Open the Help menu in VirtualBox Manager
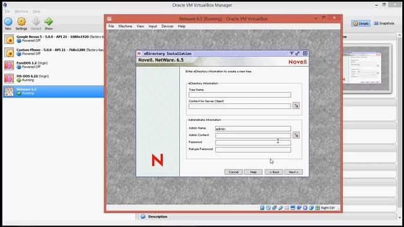Viewport: 404px width, 227px height. [36, 11]
